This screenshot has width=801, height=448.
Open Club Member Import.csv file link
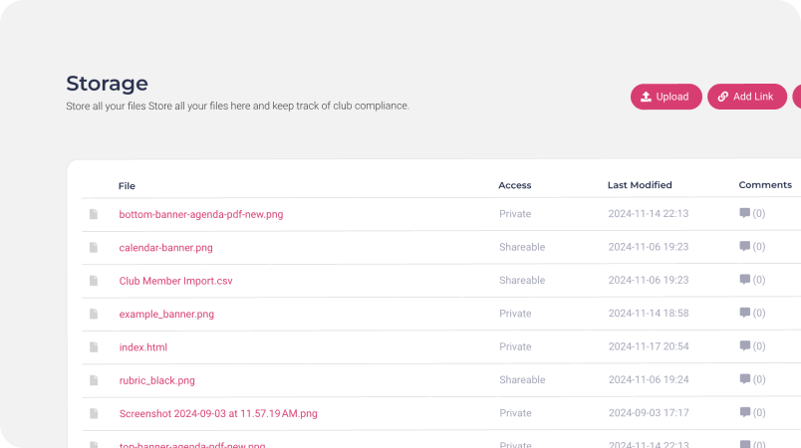(175, 281)
